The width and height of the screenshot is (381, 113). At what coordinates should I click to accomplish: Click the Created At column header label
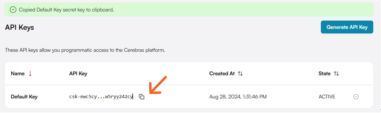tap(222, 74)
